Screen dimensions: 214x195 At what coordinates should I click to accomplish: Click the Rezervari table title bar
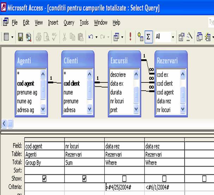click(x=171, y=61)
